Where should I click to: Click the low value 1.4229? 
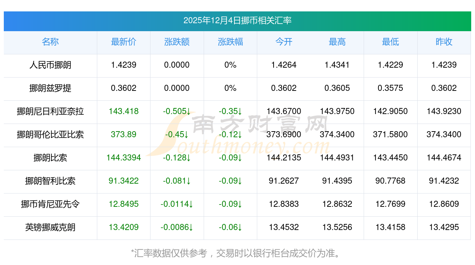point(391,65)
